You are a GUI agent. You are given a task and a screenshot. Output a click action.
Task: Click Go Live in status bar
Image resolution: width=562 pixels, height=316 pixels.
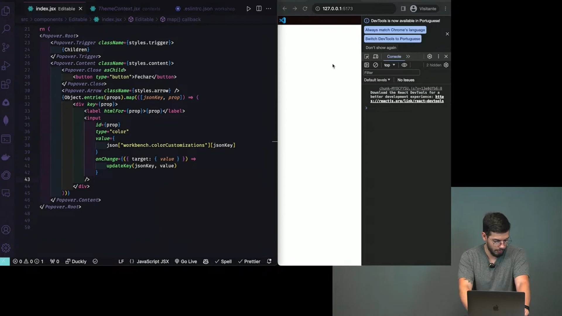click(x=186, y=261)
